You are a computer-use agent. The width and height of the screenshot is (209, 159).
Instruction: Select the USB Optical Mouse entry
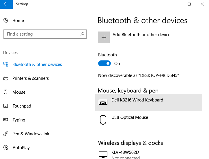[149, 120]
